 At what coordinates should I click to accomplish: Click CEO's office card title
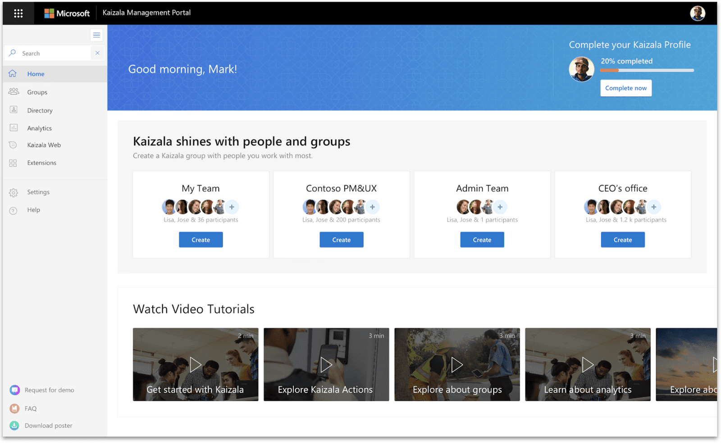(623, 189)
